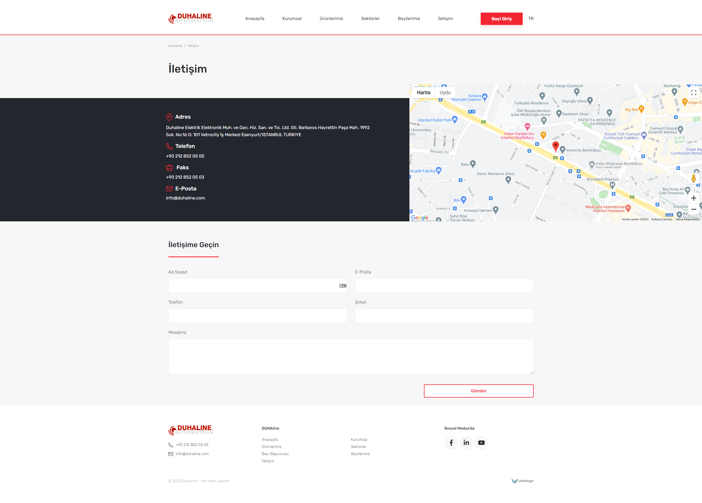Screen dimensions: 702x503
Task: Focus the Telefon input field
Action: coord(257,316)
